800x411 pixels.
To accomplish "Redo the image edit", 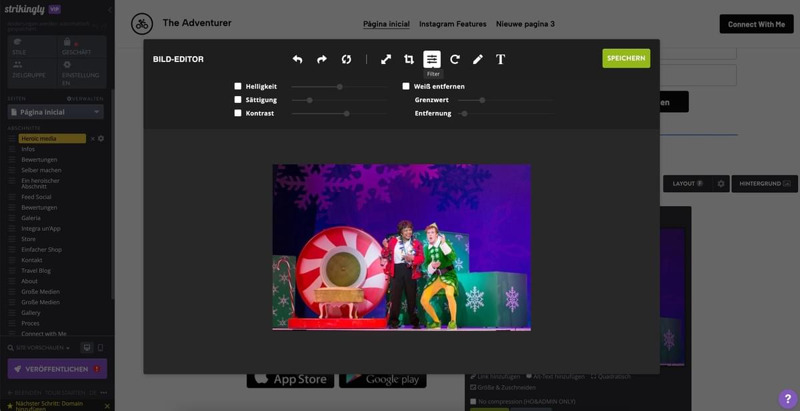I will 322,59.
